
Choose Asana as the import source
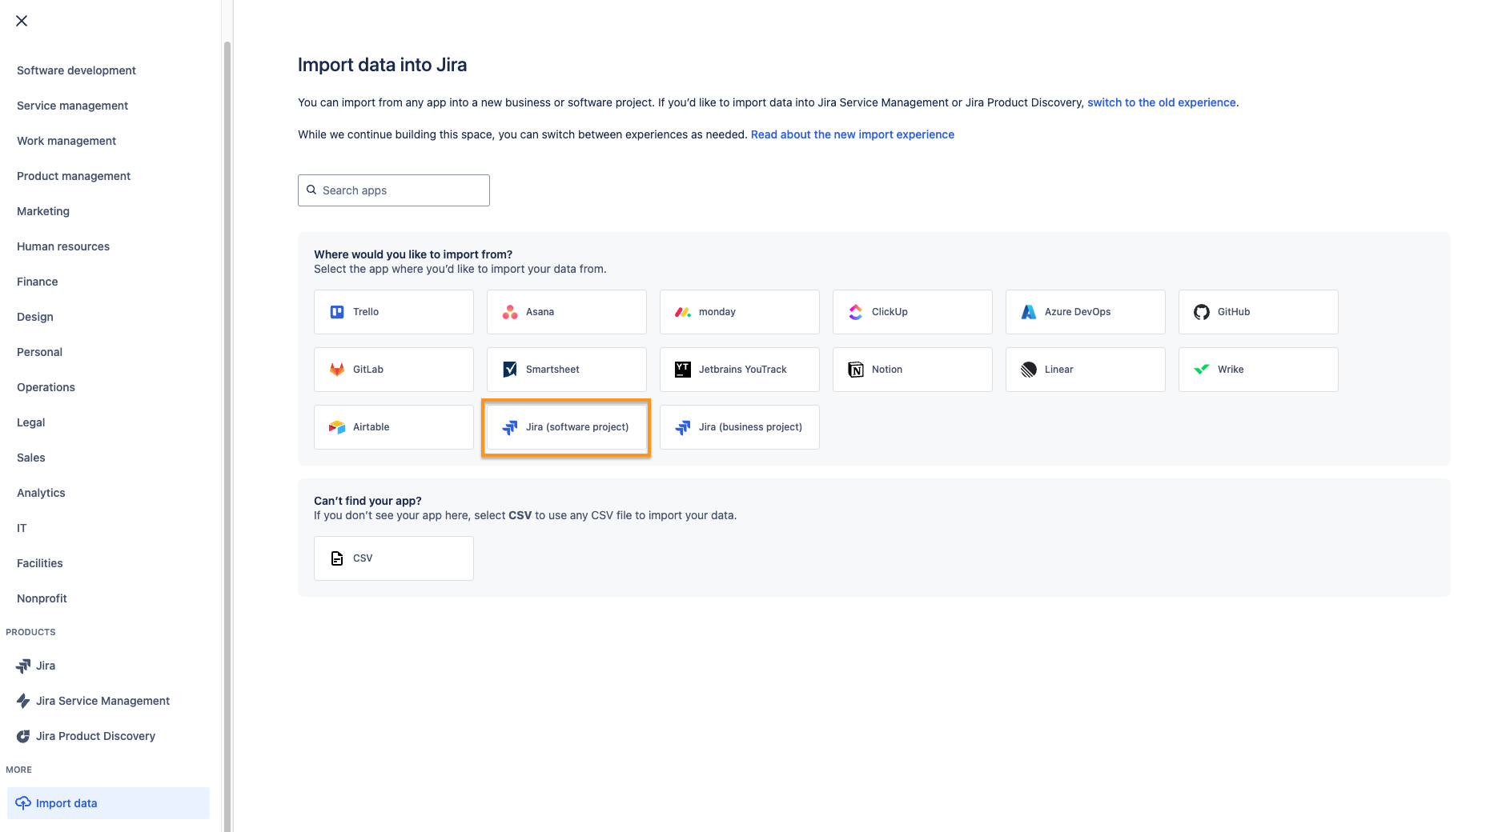[x=566, y=311]
